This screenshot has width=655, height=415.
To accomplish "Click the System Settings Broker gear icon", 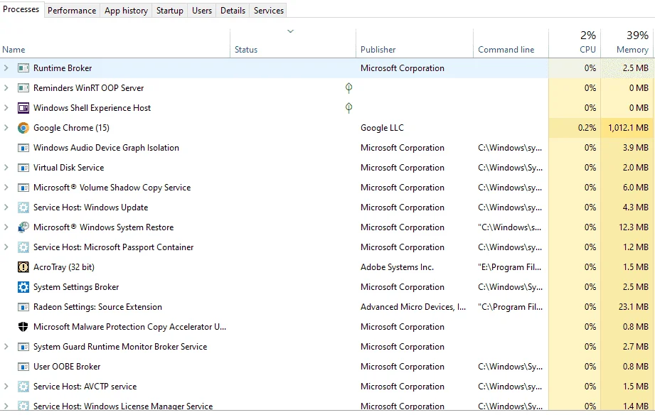I will click(x=23, y=287).
